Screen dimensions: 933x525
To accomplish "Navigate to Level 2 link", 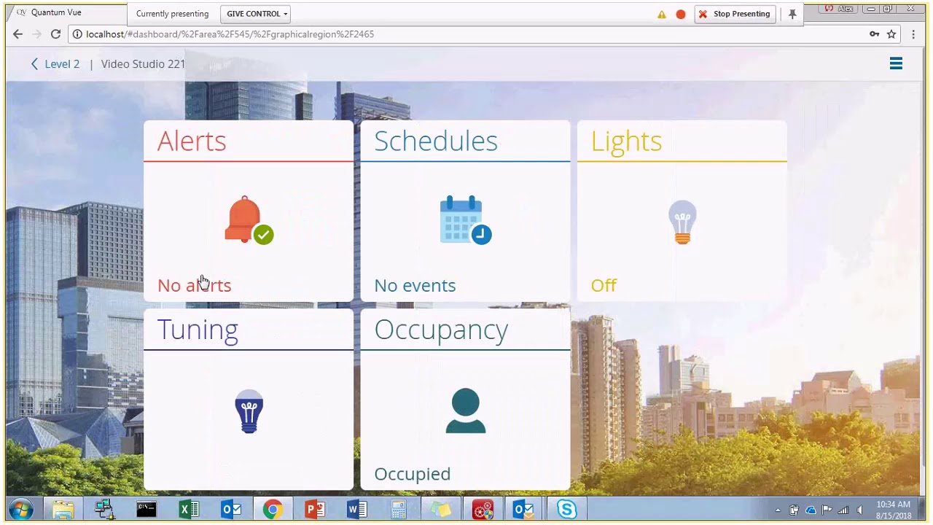I will (62, 64).
